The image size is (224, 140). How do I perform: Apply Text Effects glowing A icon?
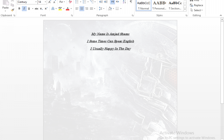coord(53,8)
